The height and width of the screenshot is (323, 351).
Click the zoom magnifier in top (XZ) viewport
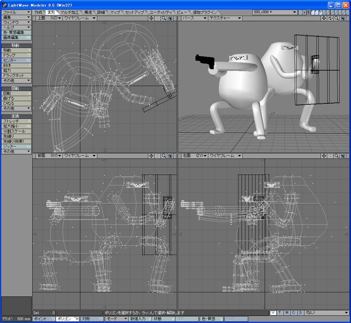point(164,18)
